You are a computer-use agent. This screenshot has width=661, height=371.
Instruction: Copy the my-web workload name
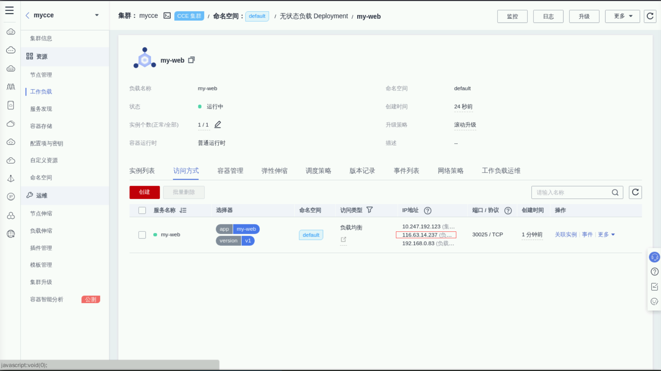[x=192, y=60]
